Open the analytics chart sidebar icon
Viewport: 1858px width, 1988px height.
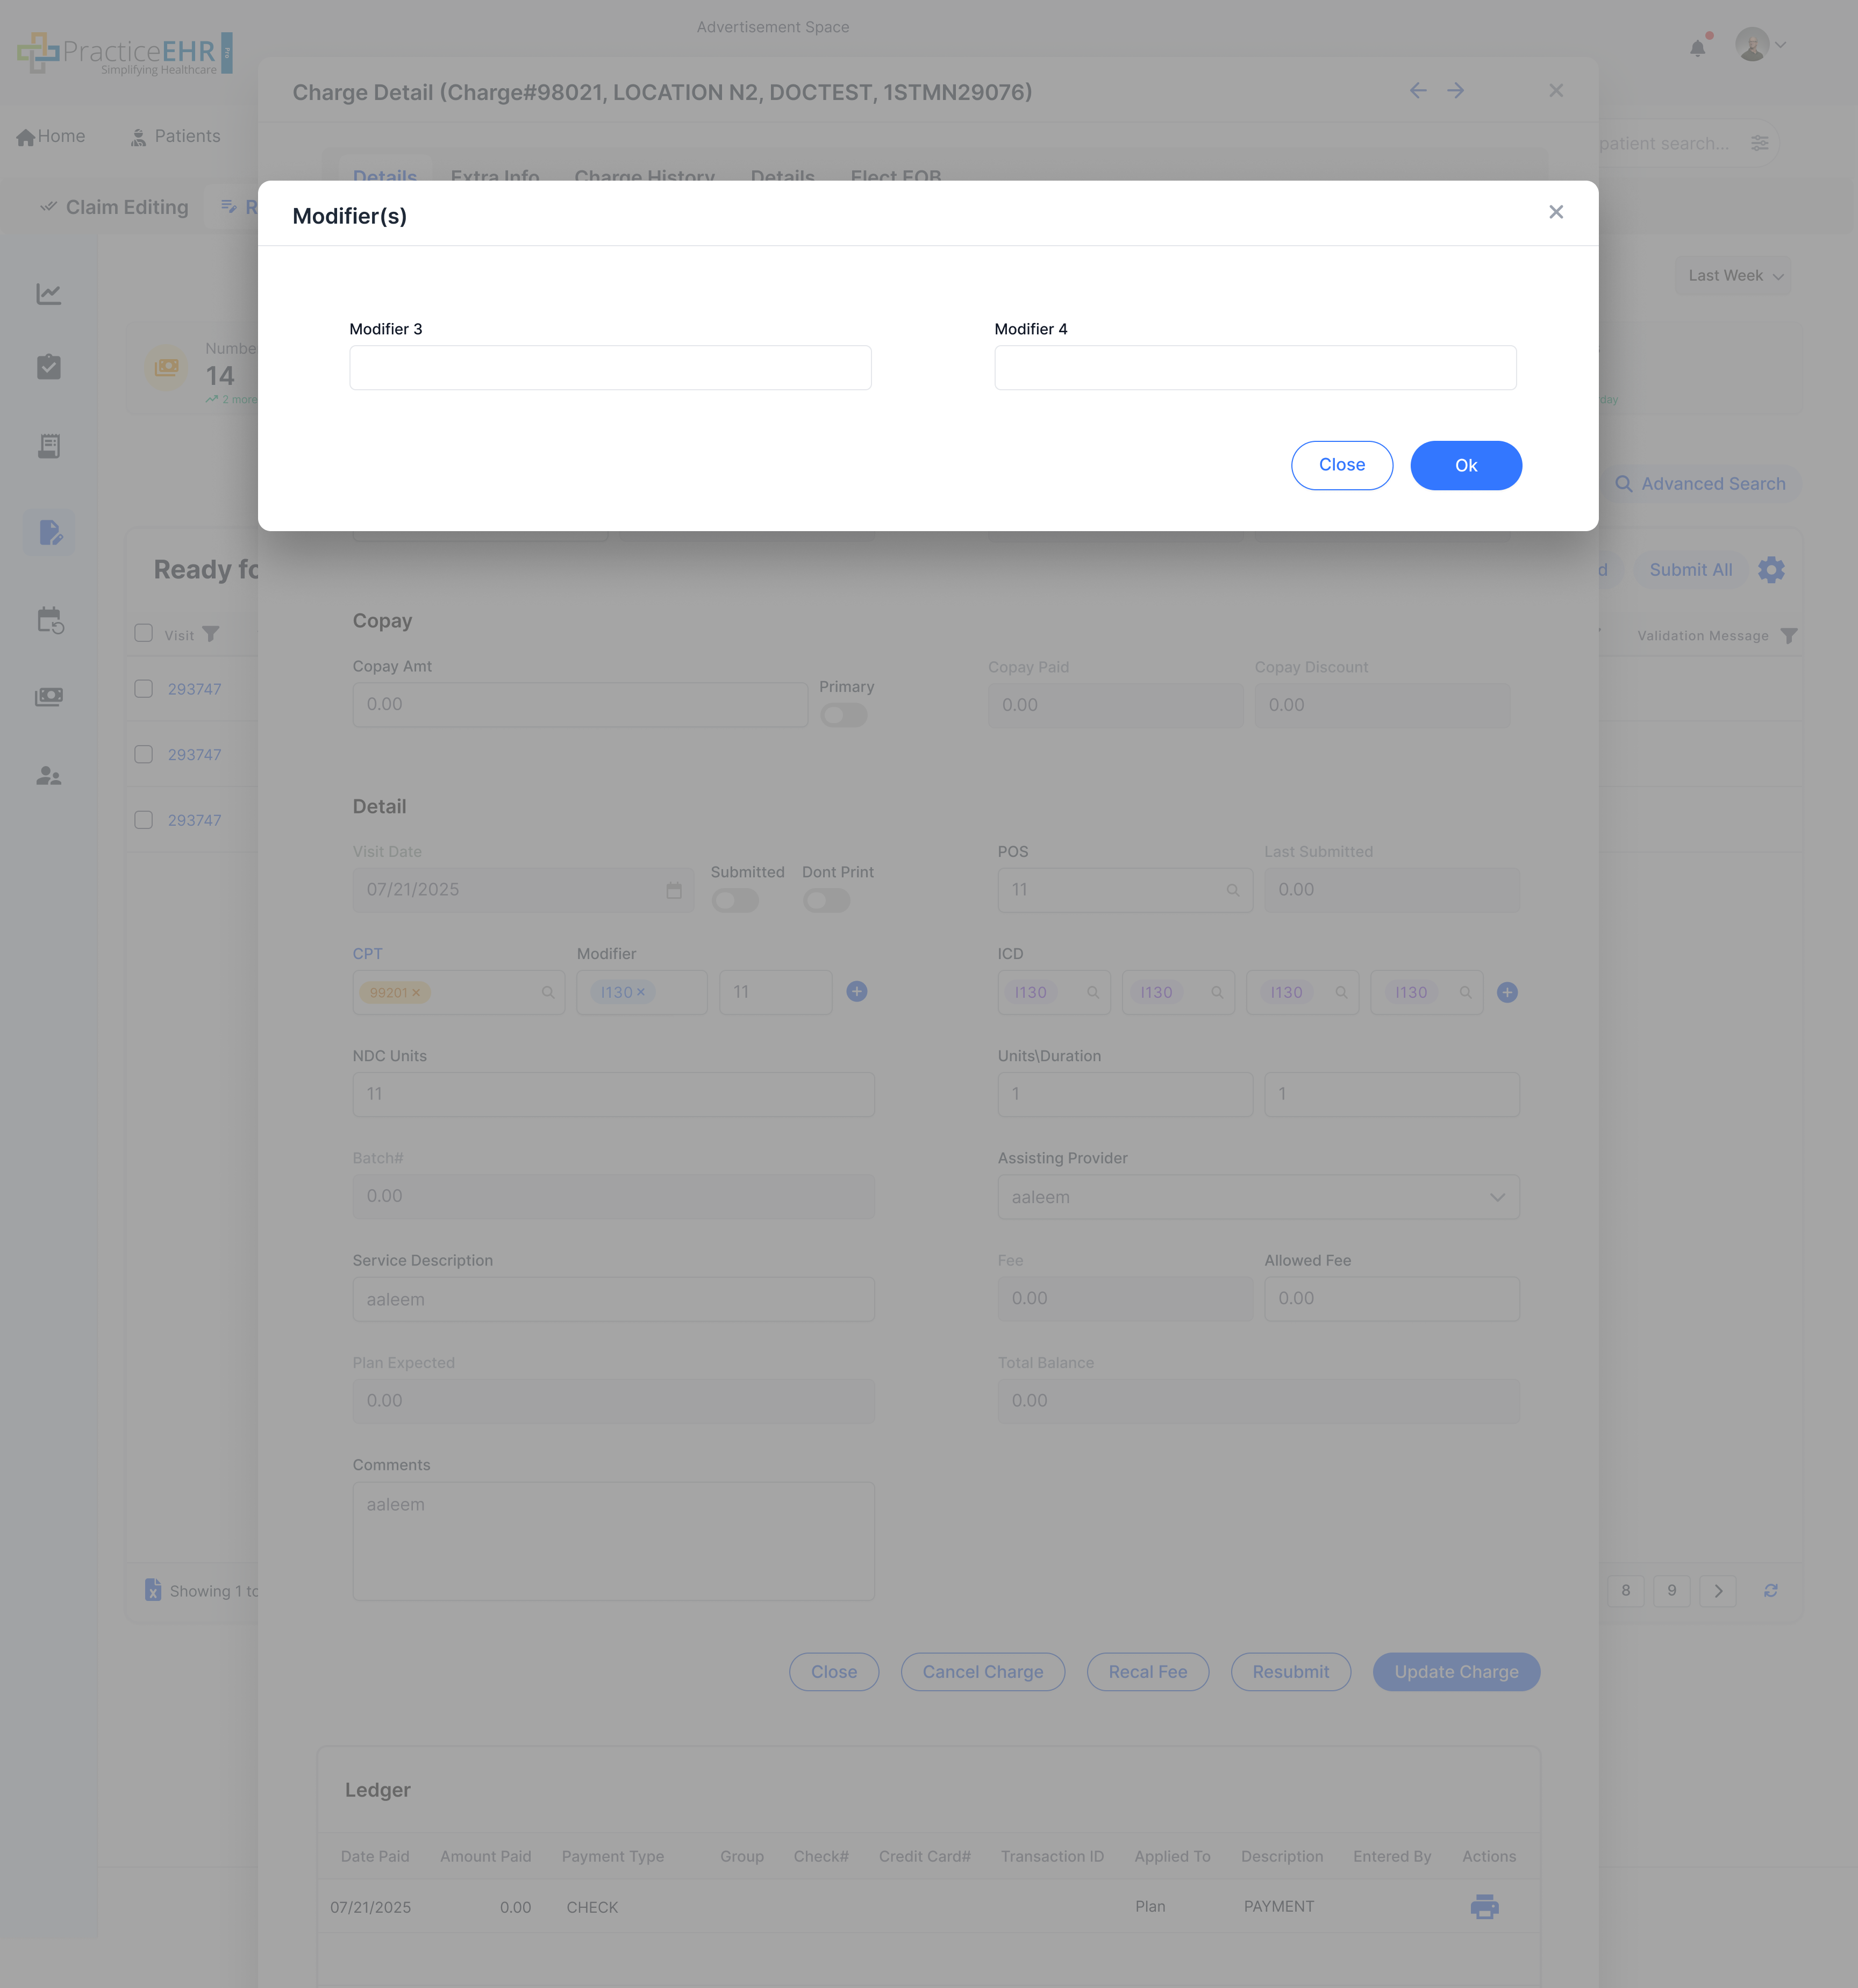(x=49, y=294)
